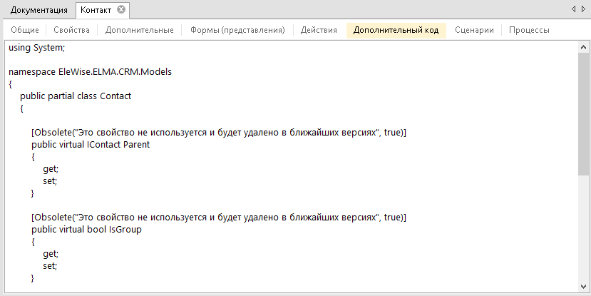Place cursor on 'public virtual bool IsGroup' line
This screenshot has height=296, width=591.
pos(86,229)
